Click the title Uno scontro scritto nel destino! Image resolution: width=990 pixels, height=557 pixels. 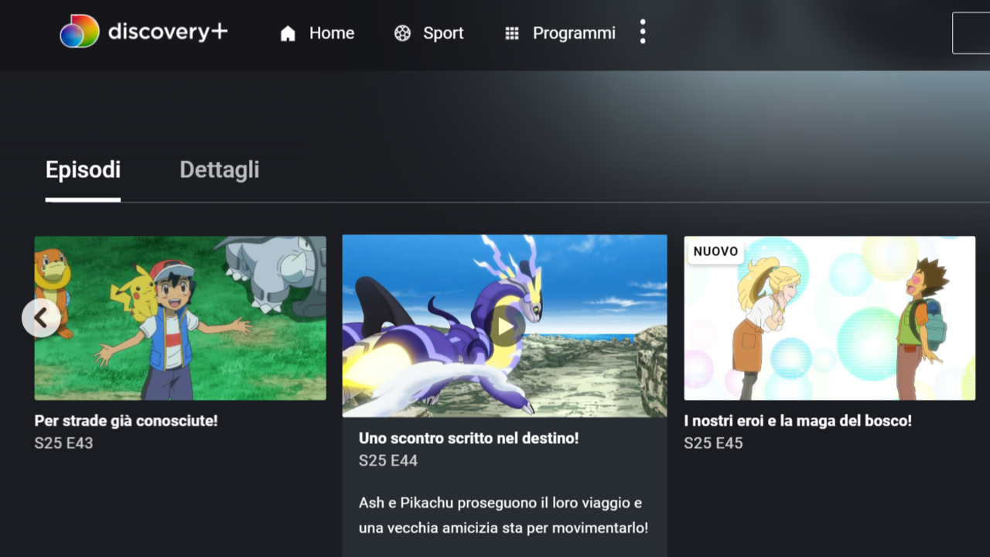point(469,439)
